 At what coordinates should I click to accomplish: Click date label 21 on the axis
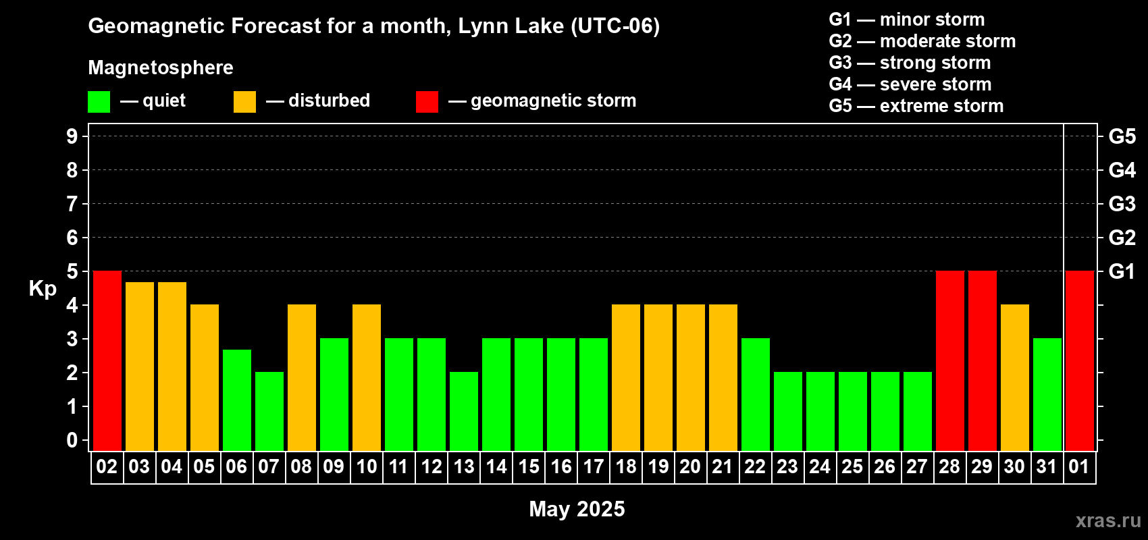(x=723, y=466)
